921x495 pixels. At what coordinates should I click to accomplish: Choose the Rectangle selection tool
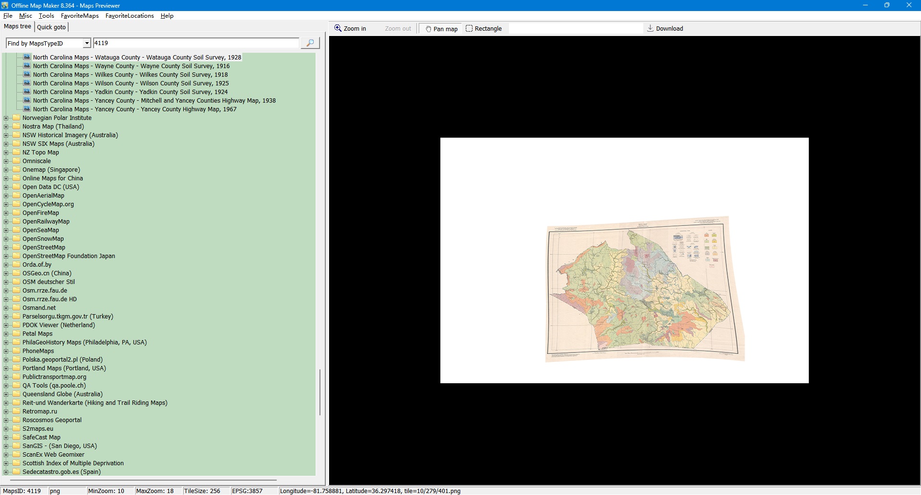point(484,29)
